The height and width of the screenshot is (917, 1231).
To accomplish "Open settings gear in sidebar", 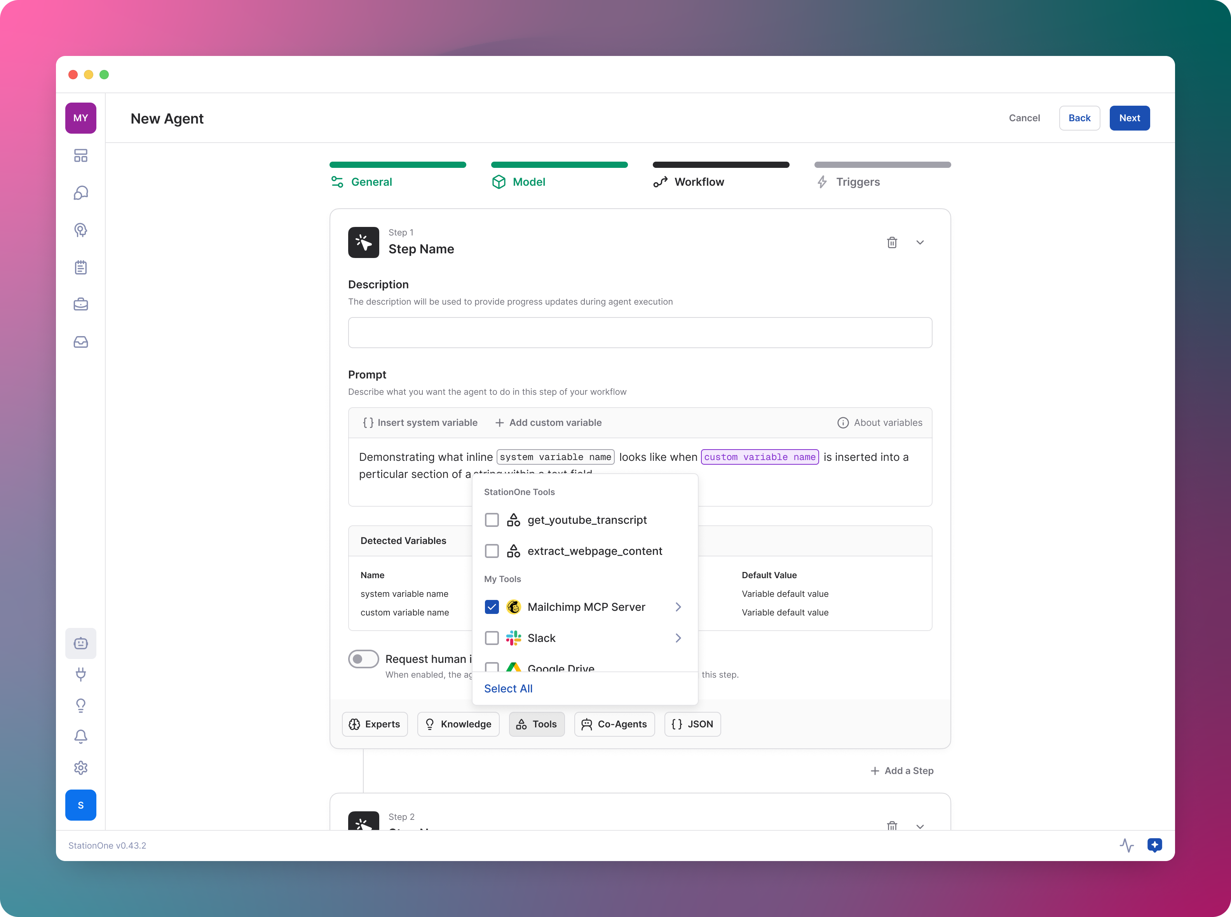I will click(80, 768).
